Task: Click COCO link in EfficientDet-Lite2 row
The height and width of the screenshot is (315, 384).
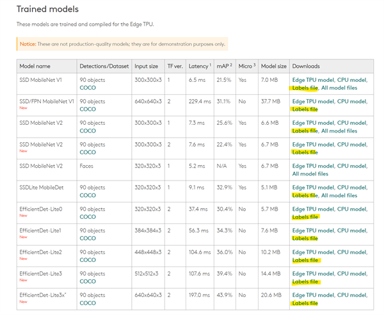Action: pos(88,260)
